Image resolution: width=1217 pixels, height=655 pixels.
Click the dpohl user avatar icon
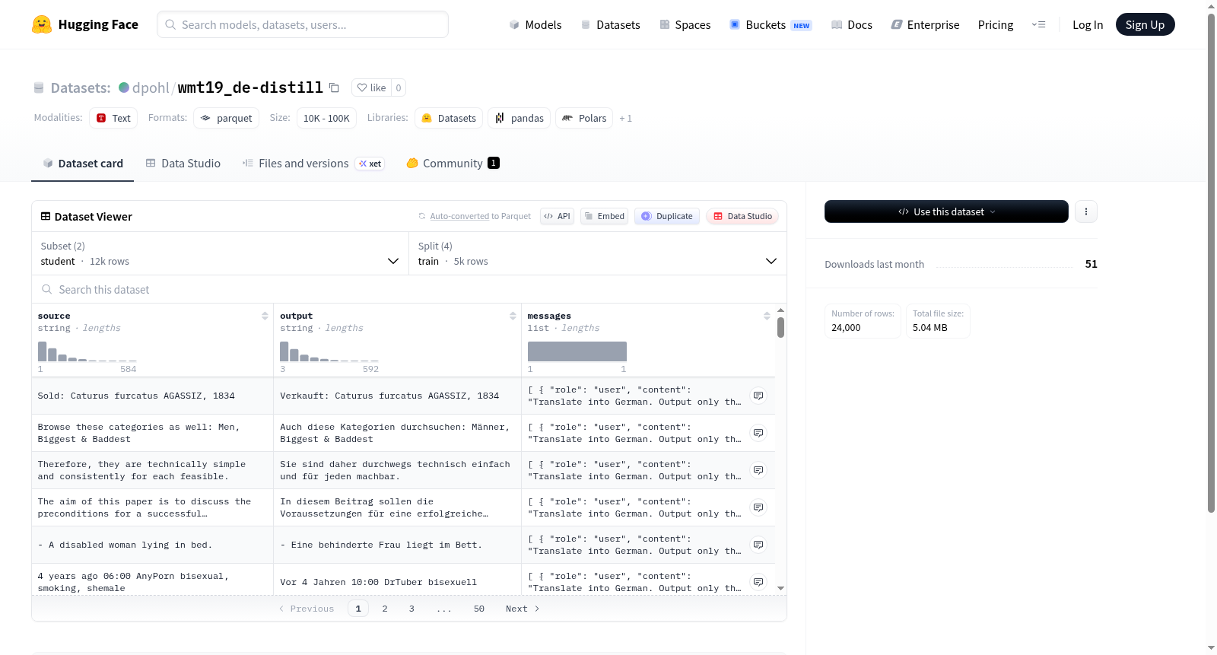point(124,87)
